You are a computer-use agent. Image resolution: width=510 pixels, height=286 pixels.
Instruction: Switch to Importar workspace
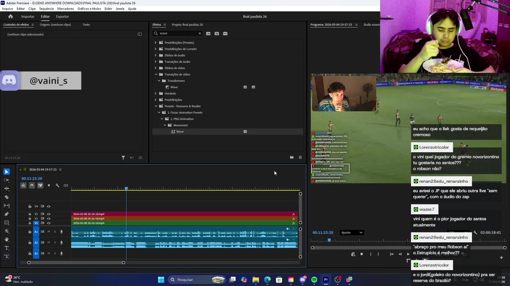point(28,17)
